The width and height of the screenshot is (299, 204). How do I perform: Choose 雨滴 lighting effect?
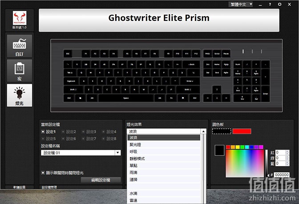click(x=164, y=172)
